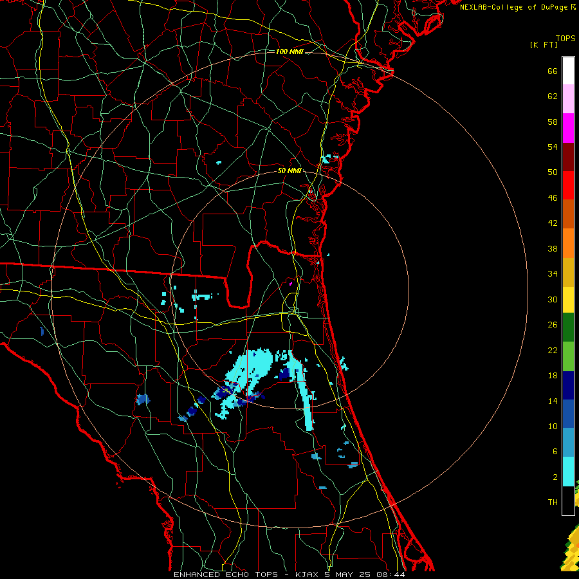Click the cyan legend color swatch
The height and width of the screenshot is (579, 579).
(x=568, y=472)
